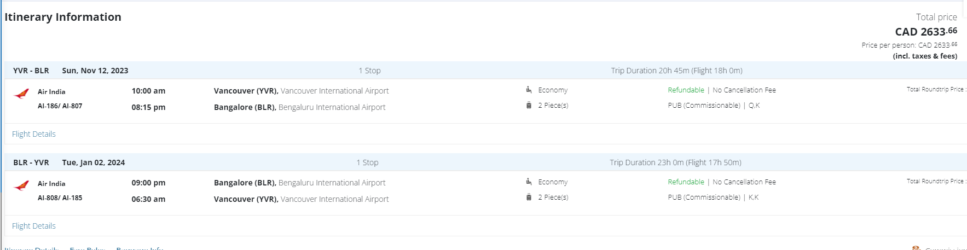Click the seat icon beside Economy on return flight

pos(529,182)
